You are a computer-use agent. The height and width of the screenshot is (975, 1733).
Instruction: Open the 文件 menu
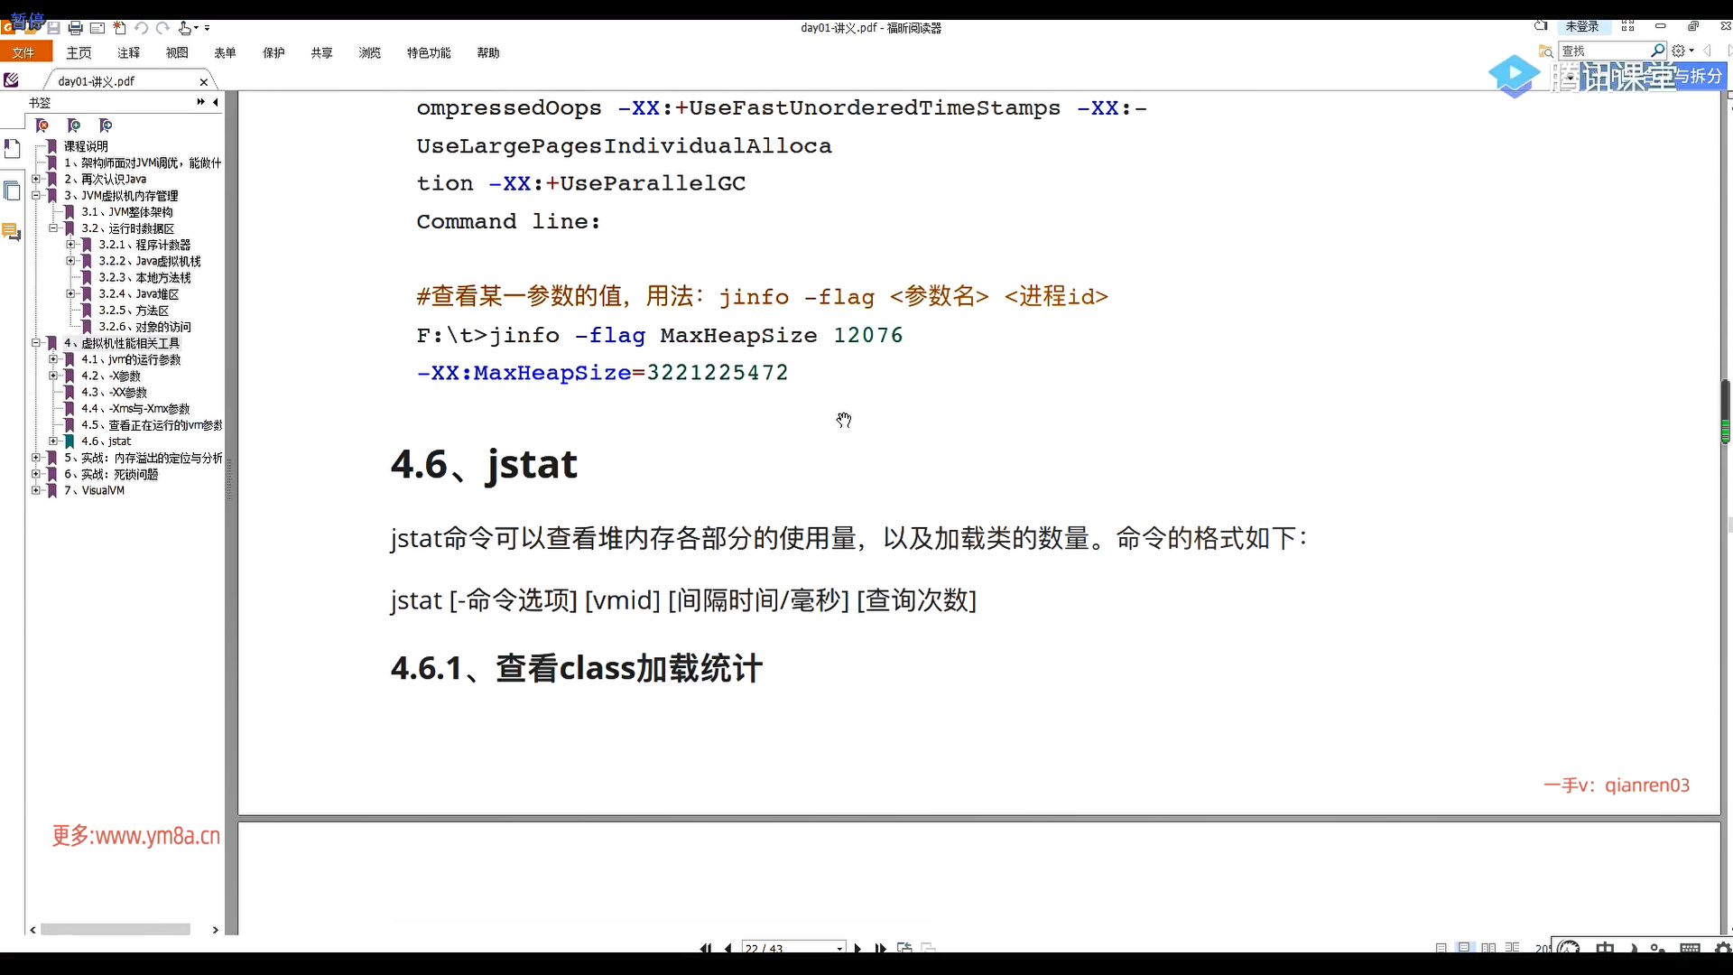(23, 52)
